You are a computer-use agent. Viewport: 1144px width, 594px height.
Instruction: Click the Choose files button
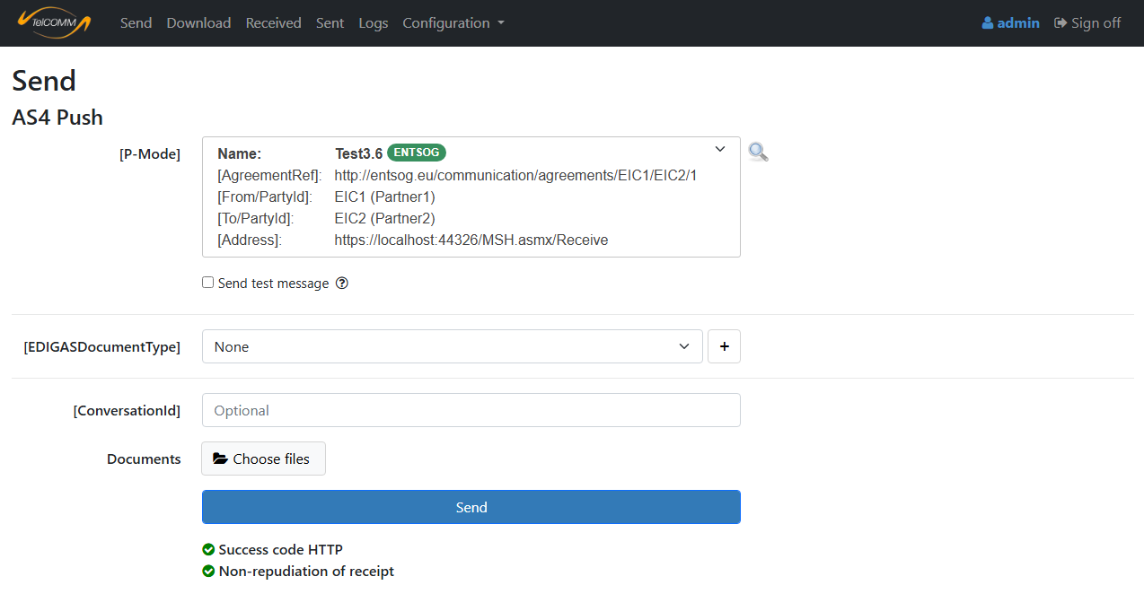[263, 459]
